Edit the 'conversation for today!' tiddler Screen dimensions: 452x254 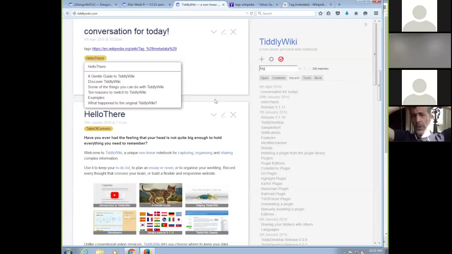click(x=223, y=32)
